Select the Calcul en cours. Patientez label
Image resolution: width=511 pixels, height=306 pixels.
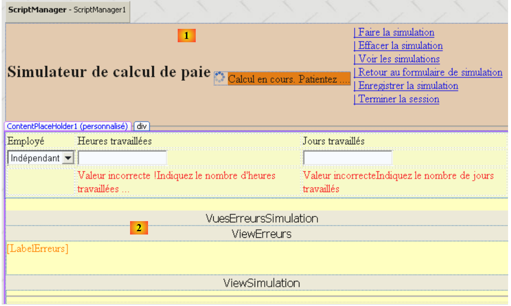pyautogui.click(x=289, y=79)
